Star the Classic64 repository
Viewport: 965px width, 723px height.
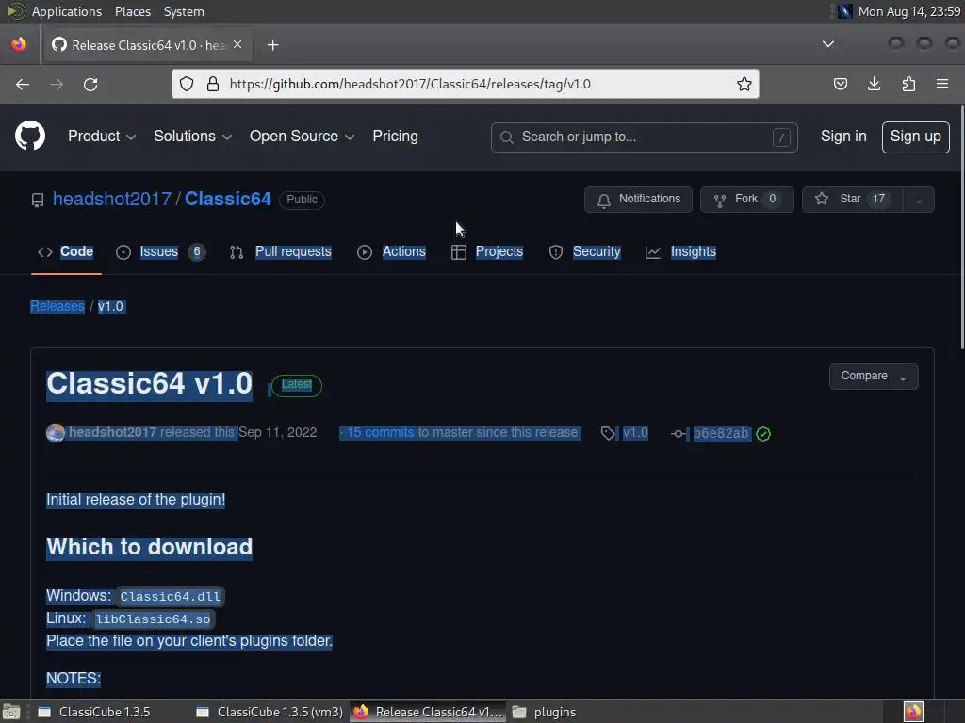(x=852, y=200)
